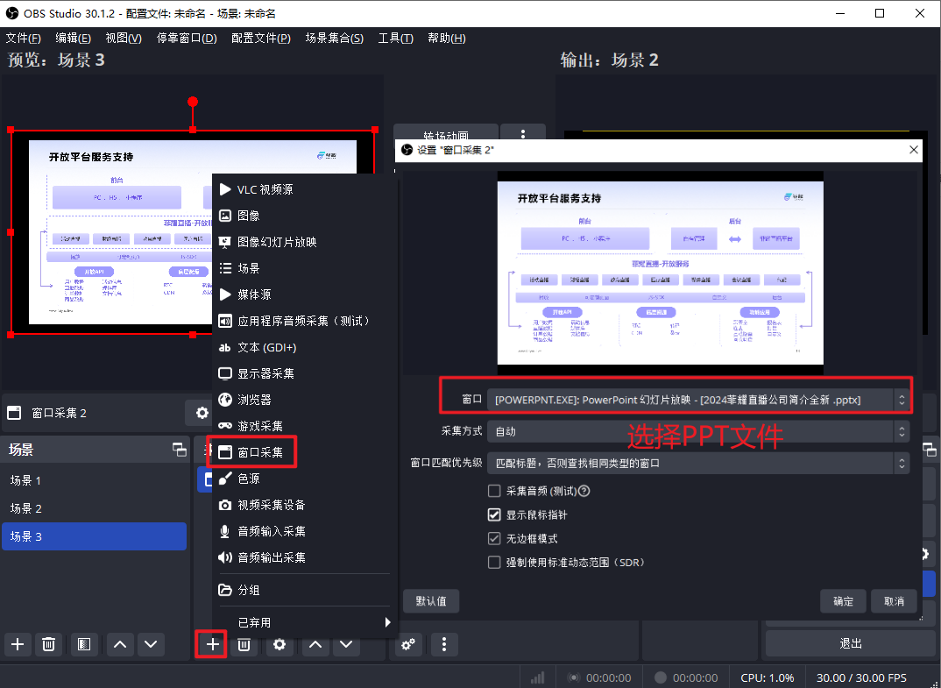Open scene filters icon in Scenes toolbar
941x688 pixels.
coord(84,645)
